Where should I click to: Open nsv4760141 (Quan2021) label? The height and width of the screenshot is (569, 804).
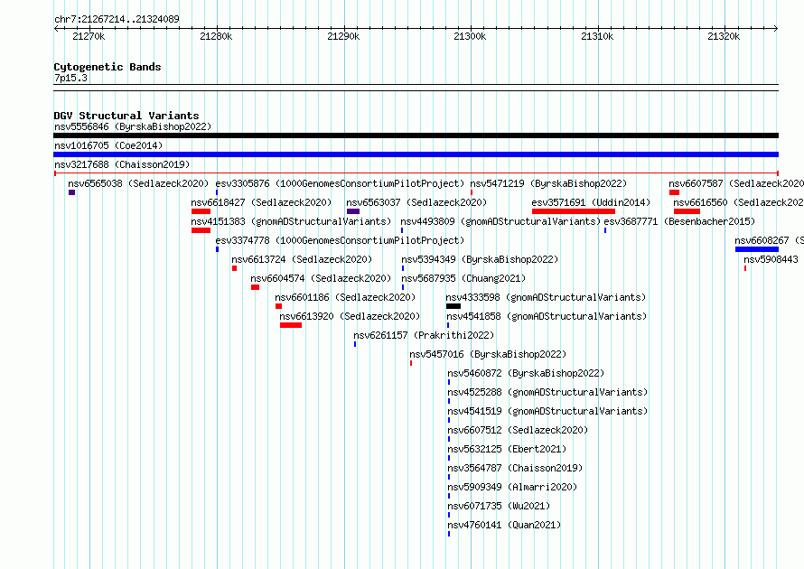tap(505, 525)
